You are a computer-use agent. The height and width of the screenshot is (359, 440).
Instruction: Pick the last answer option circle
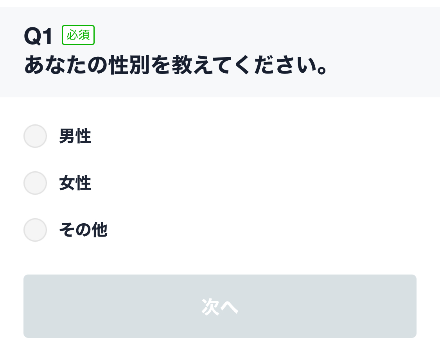[35, 230]
